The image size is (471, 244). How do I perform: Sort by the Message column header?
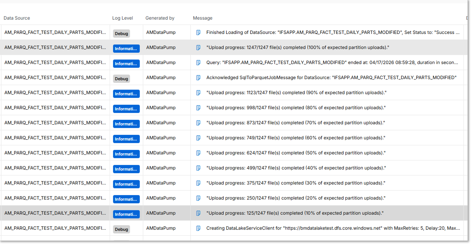[203, 18]
